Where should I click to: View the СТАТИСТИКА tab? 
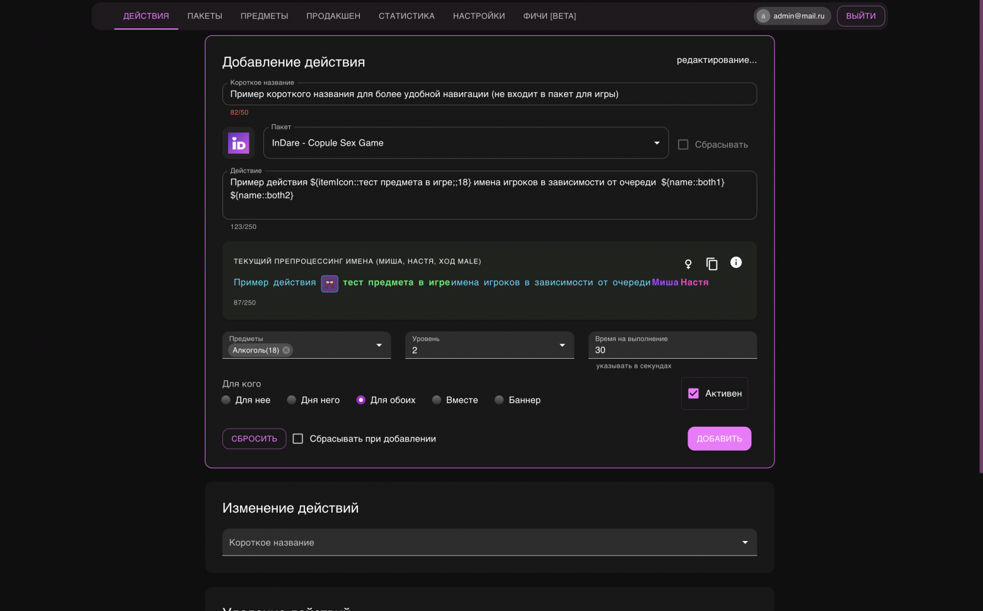pyautogui.click(x=406, y=16)
